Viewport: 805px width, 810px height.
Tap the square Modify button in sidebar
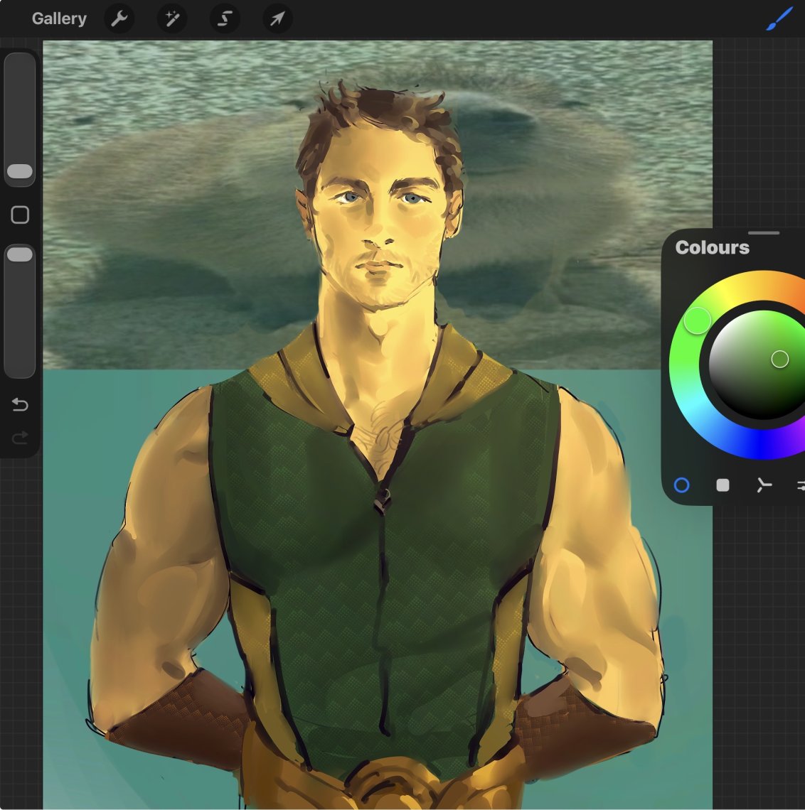pyautogui.click(x=20, y=215)
